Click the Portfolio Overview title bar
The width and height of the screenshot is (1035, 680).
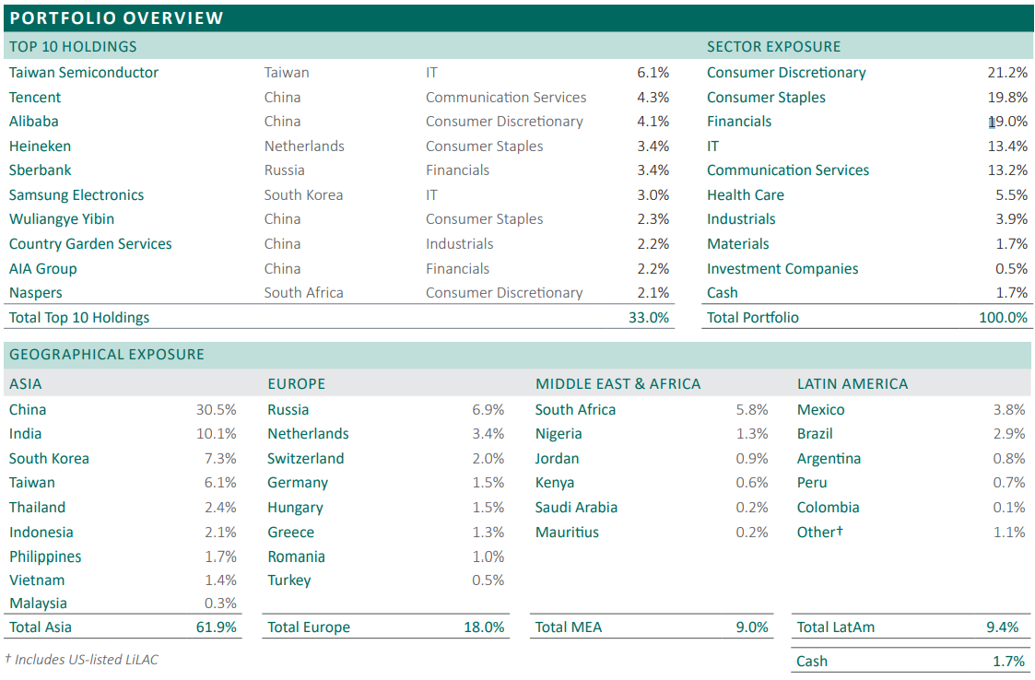pyautogui.click(x=116, y=18)
